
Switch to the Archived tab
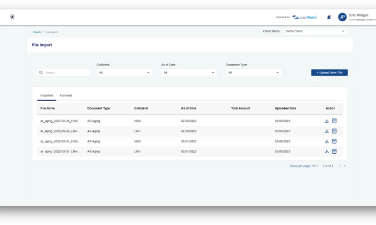(x=66, y=96)
